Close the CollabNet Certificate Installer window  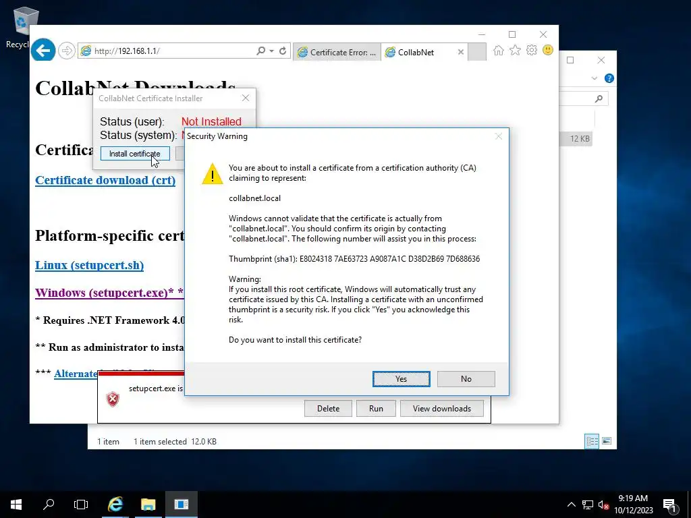[246, 98]
